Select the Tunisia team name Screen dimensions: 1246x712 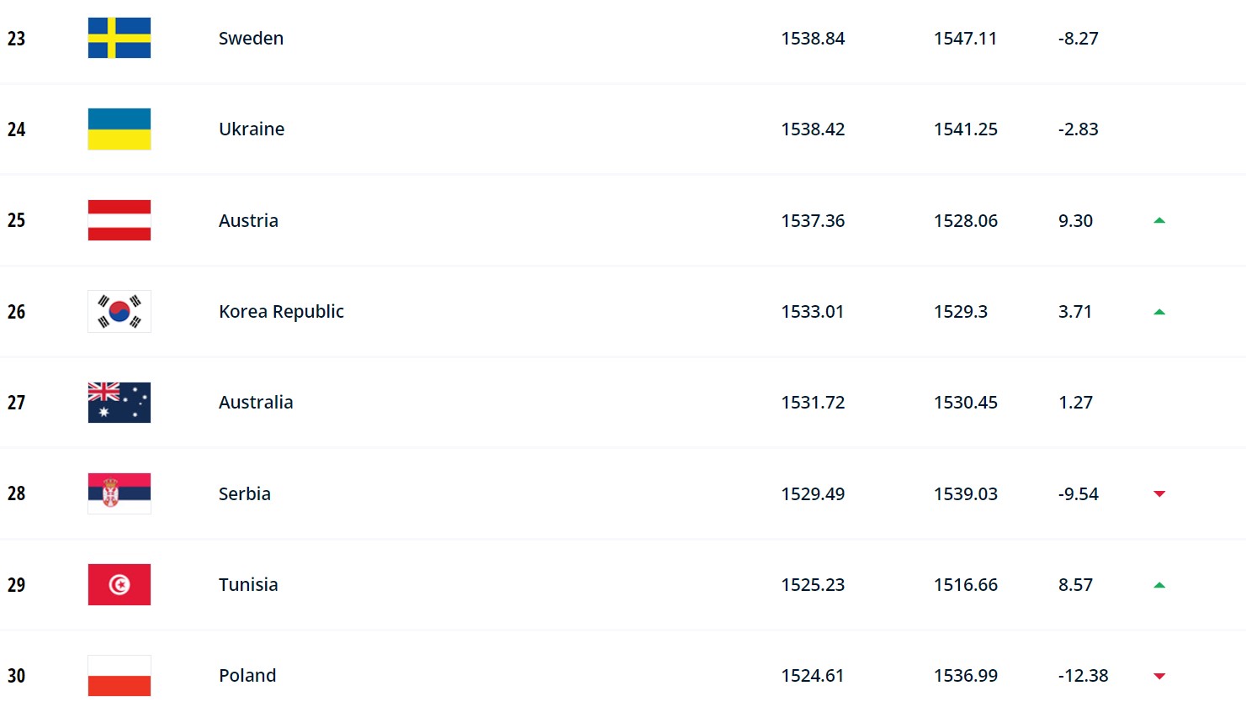point(248,585)
